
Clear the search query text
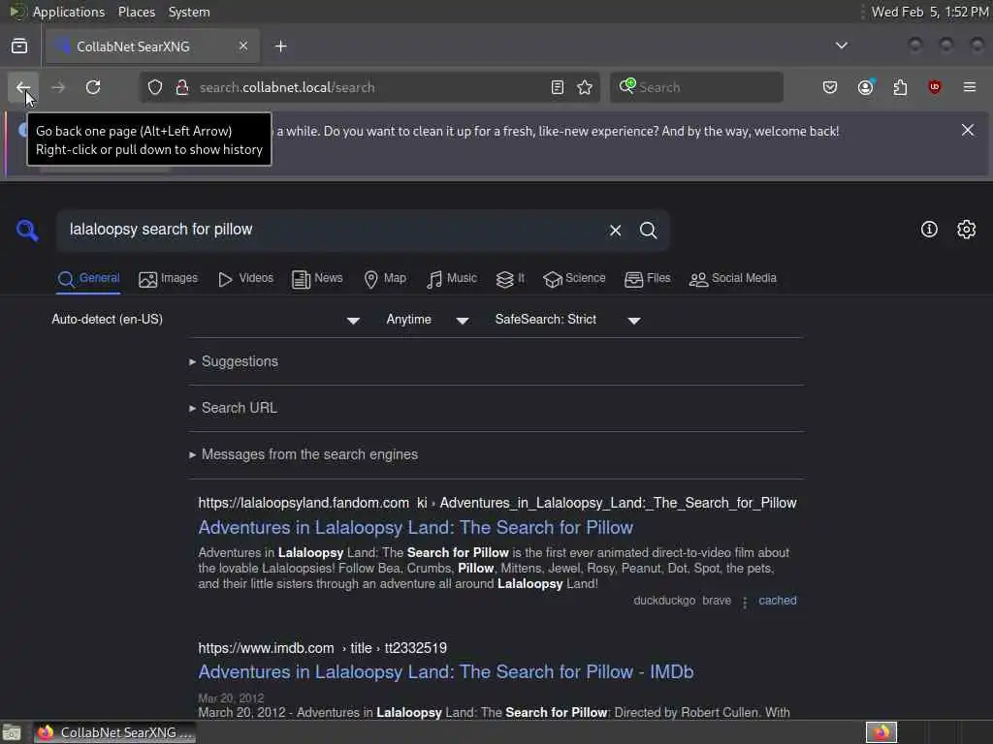pos(615,231)
